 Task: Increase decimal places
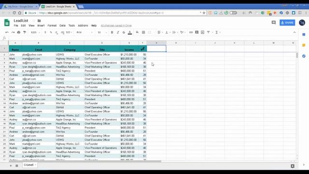pos(62,32)
